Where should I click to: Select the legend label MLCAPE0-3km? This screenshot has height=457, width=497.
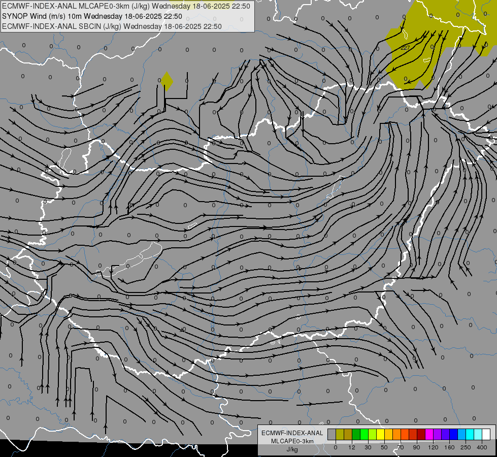click(292, 441)
